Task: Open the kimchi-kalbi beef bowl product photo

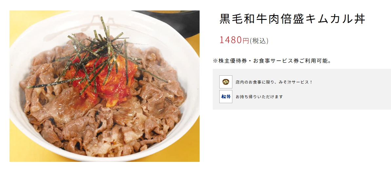Action: tap(105, 86)
